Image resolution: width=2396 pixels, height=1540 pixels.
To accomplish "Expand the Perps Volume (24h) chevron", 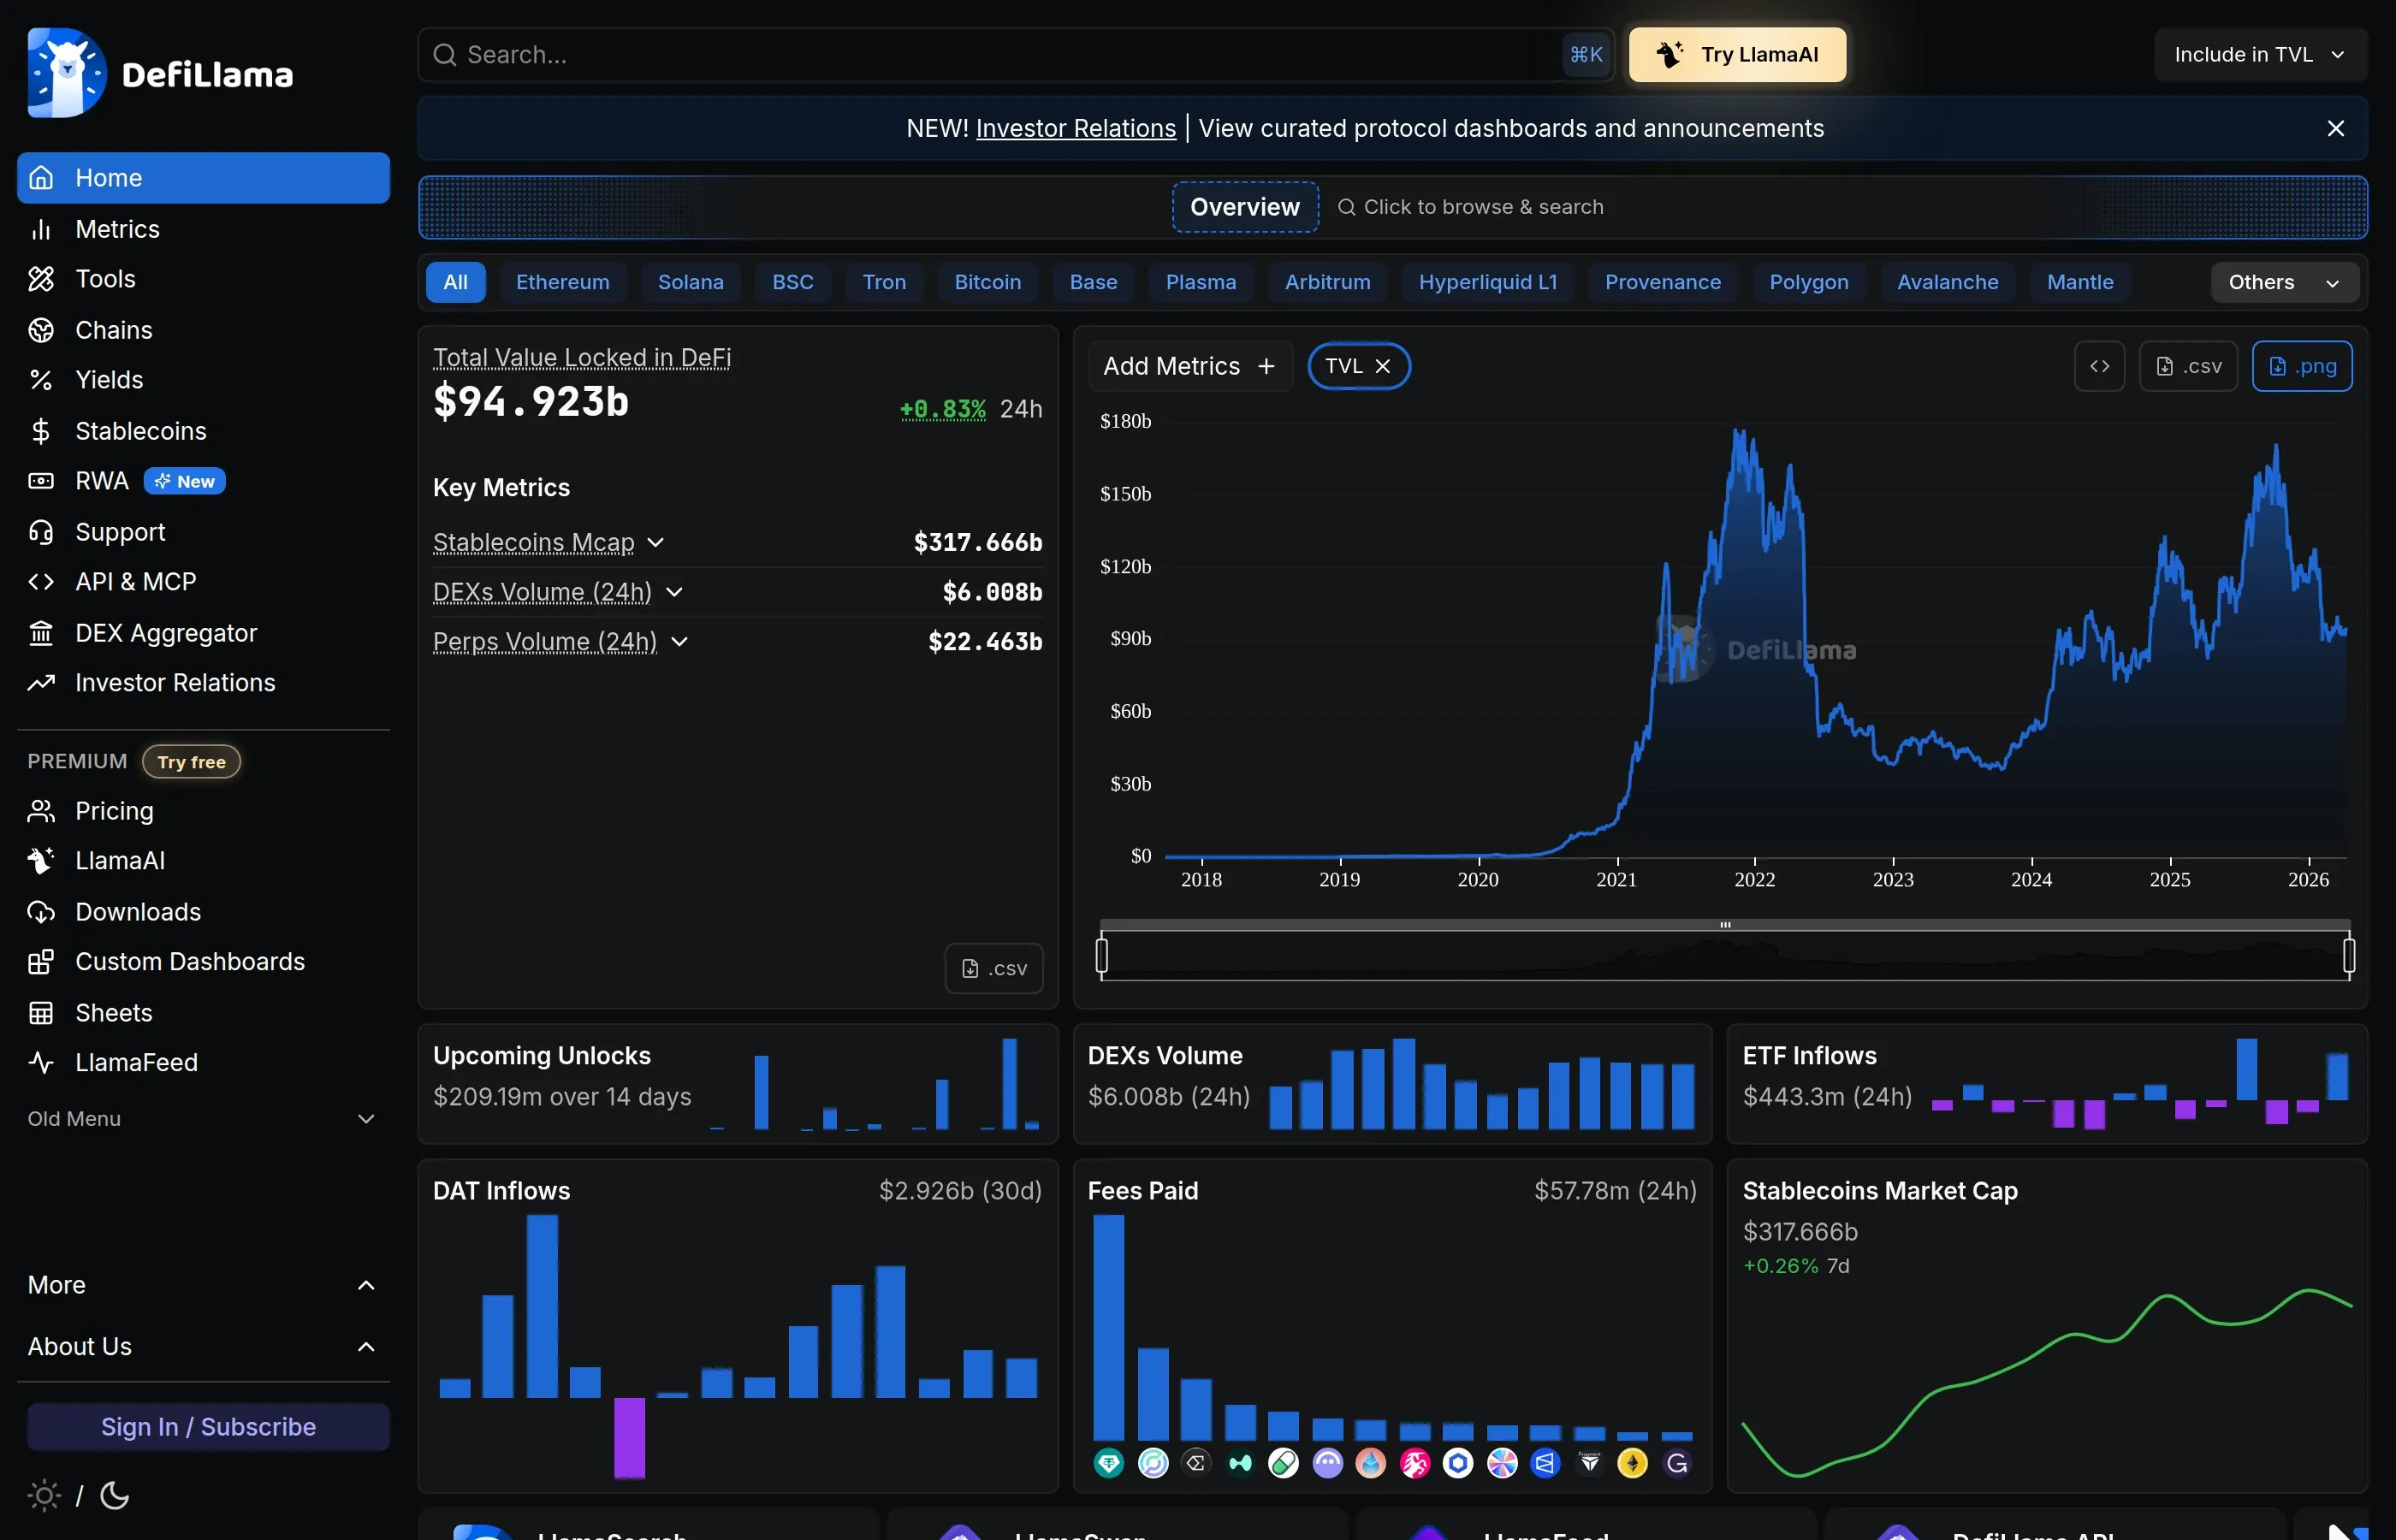I will [x=680, y=641].
